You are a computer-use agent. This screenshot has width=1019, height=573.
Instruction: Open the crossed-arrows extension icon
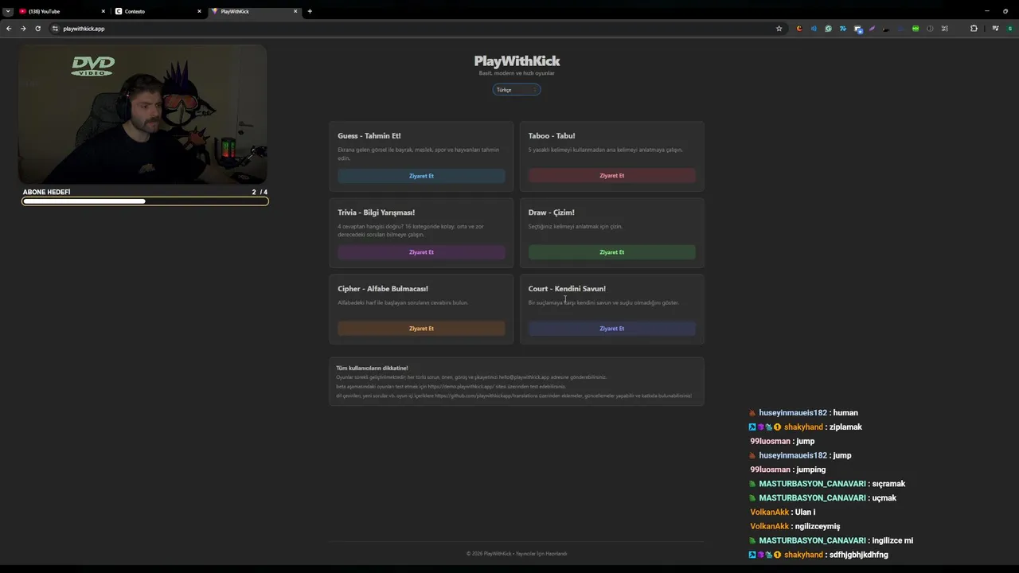coord(944,29)
